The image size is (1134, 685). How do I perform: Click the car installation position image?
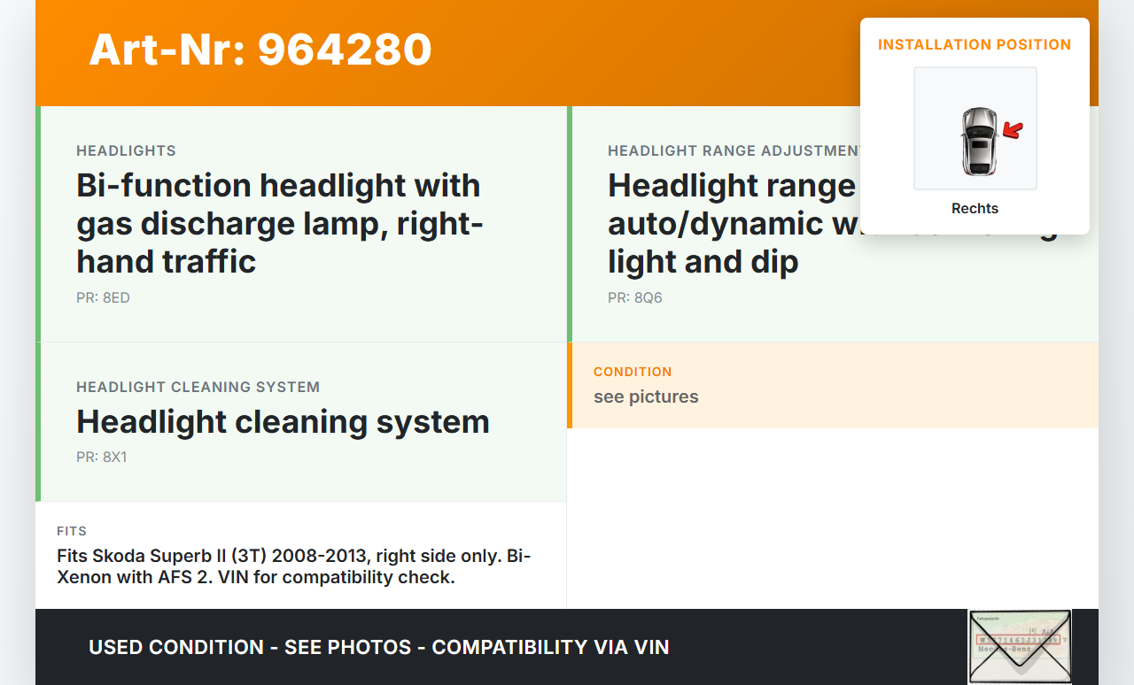[975, 128]
